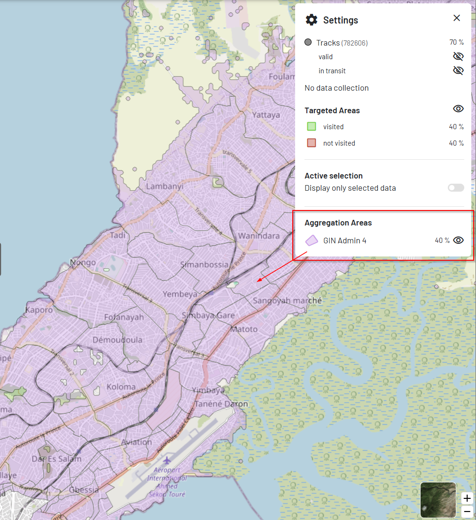Switch to satellite basemap thumbnail
Viewport: 476px width, 520px height.
(438, 500)
